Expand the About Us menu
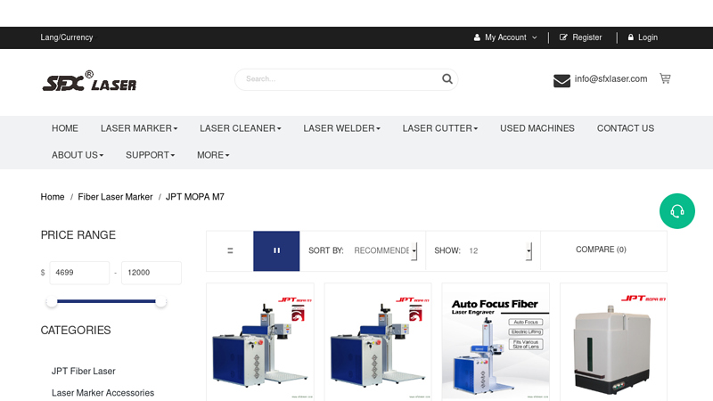This screenshot has width=713, height=401. click(78, 155)
